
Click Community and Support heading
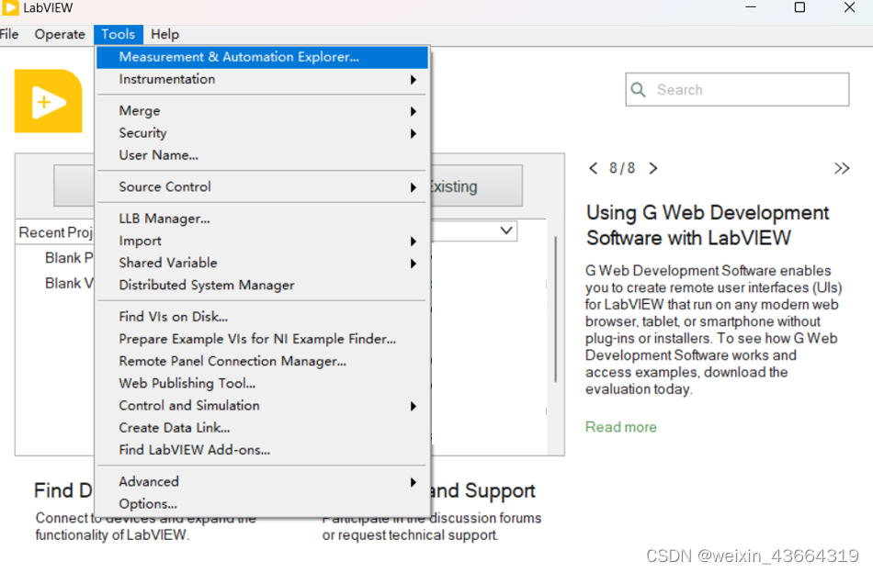pyautogui.click(x=482, y=490)
